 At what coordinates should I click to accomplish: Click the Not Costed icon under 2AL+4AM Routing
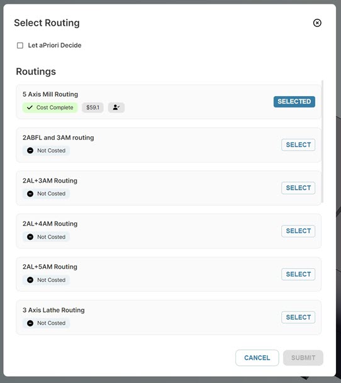pos(30,237)
